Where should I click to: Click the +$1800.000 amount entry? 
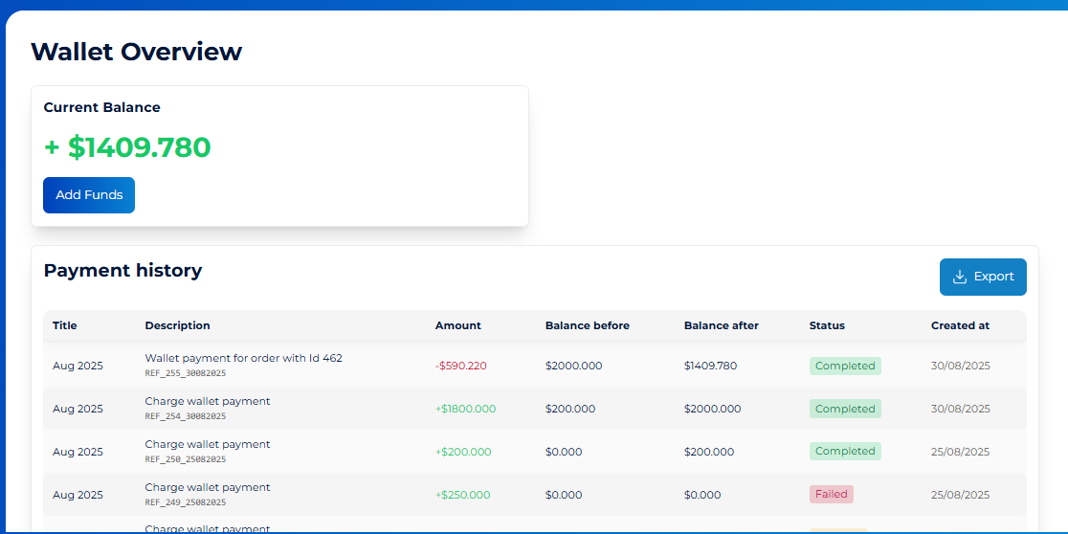pyautogui.click(x=465, y=409)
